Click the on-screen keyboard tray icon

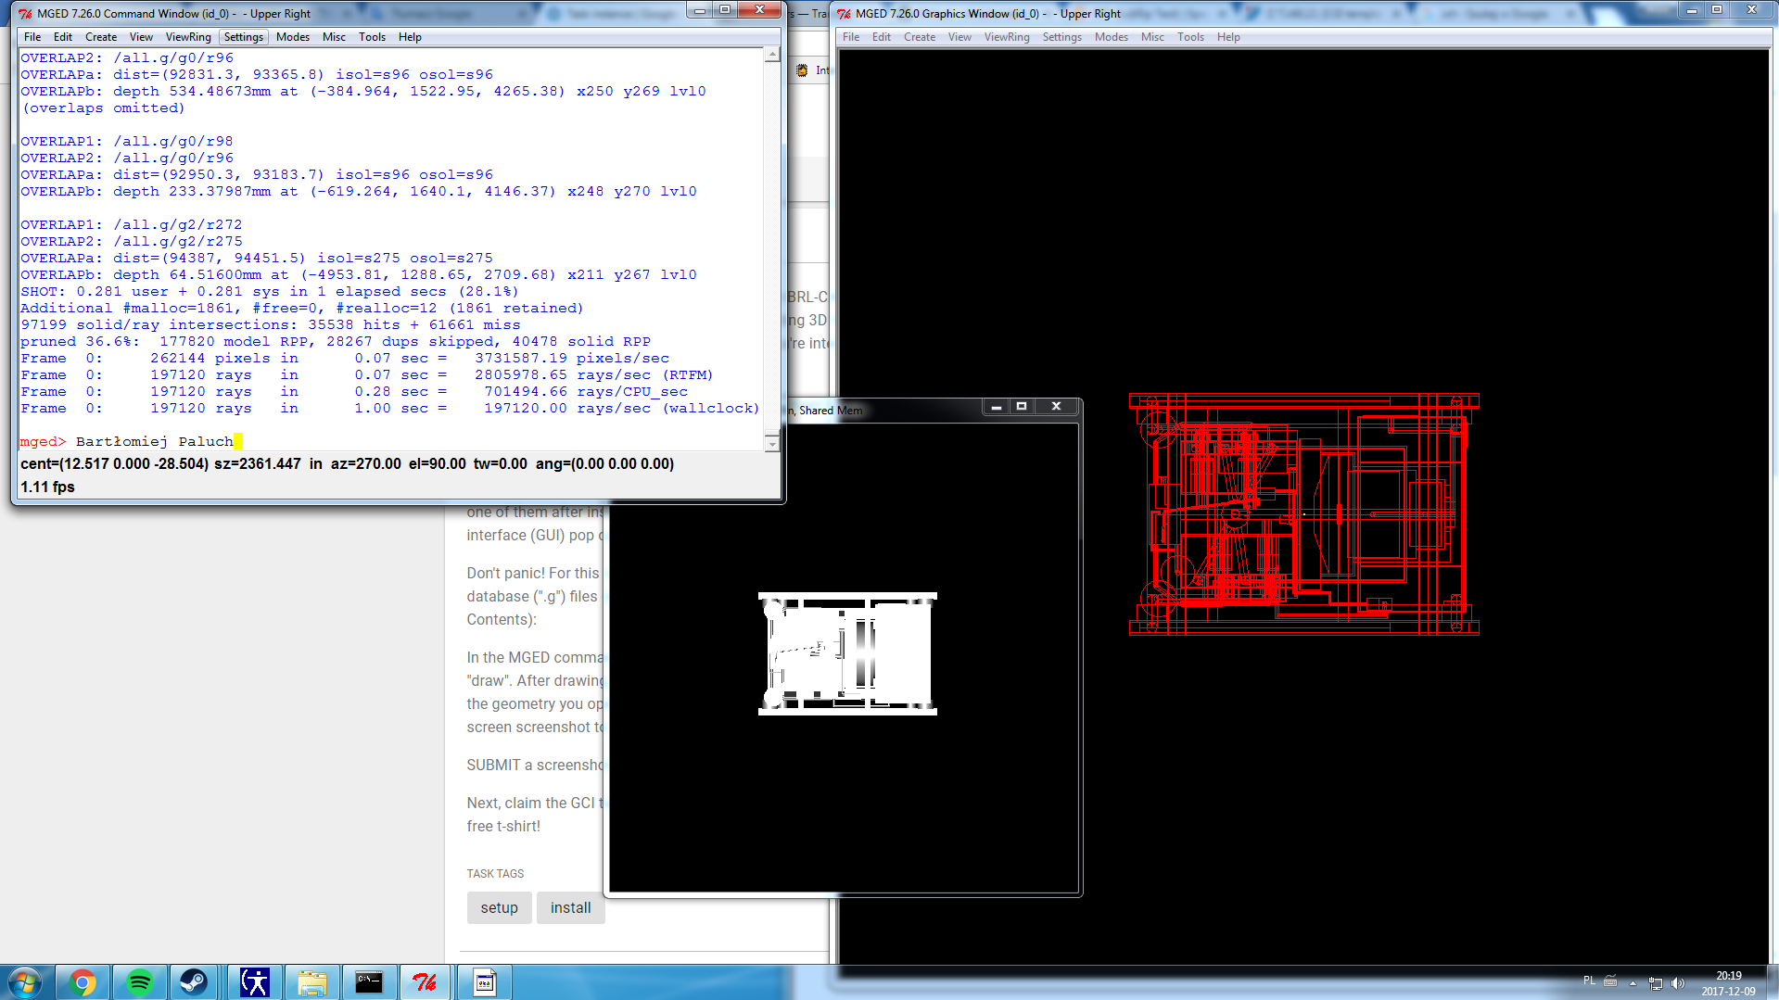pyautogui.click(x=1610, y=981)
